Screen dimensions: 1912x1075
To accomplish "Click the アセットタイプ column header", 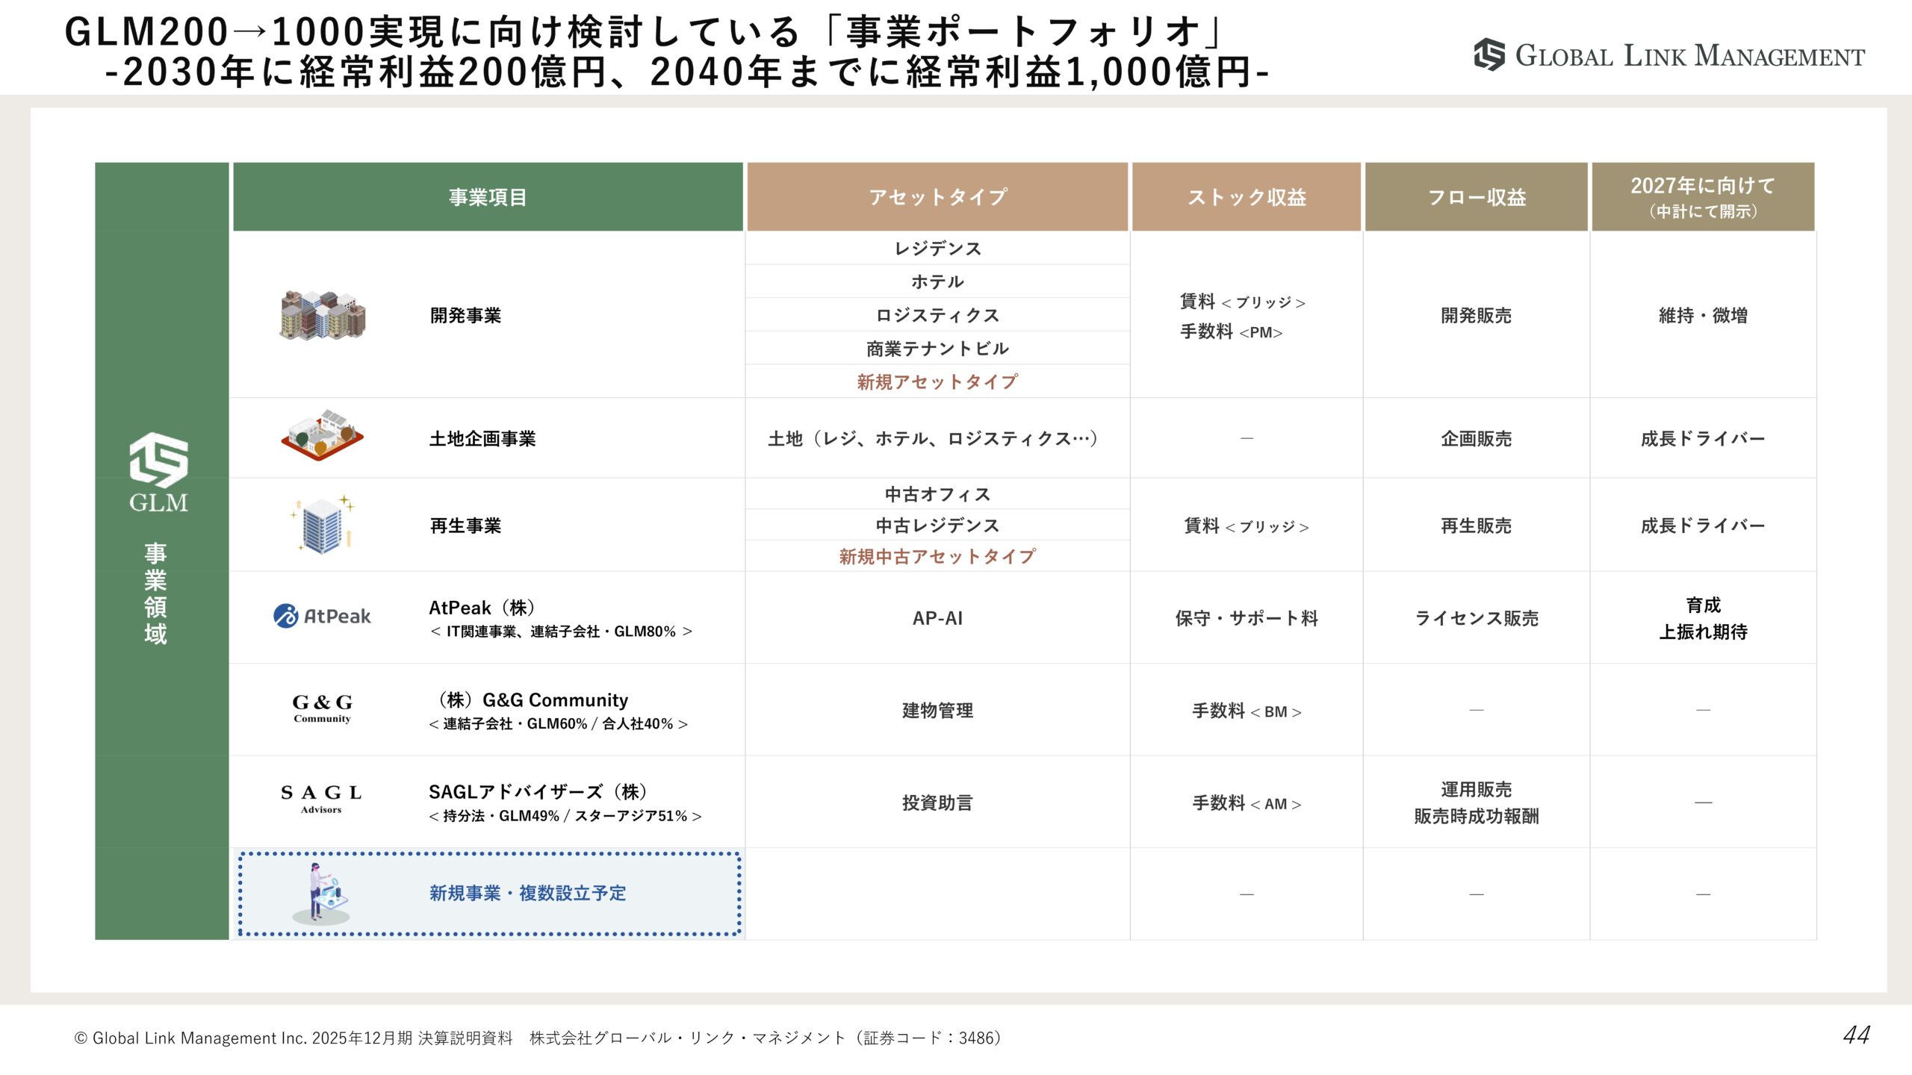I will 937,197.
